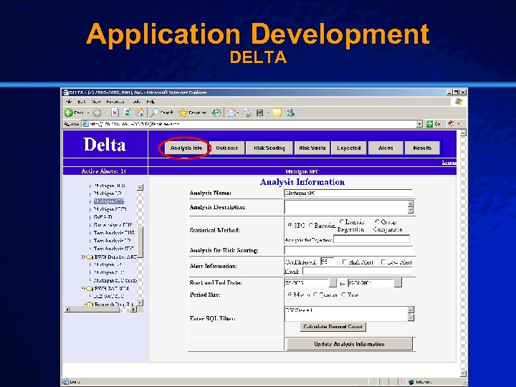Click the Print icon in toolbar
The image size is (516, 387).
click(x=247, y=113)
